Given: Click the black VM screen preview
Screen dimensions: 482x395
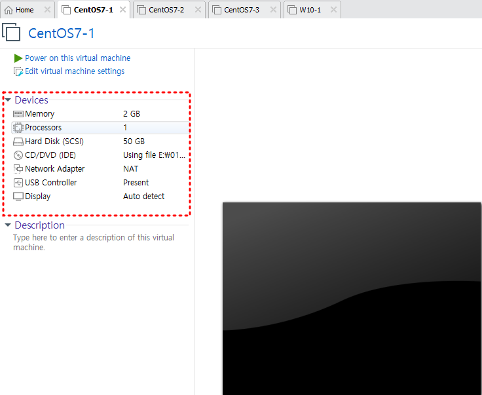Looking at the screenshot, I should pos(352,299).
